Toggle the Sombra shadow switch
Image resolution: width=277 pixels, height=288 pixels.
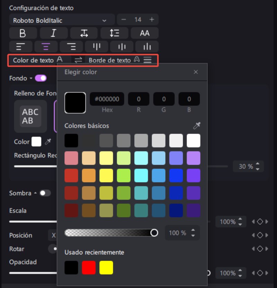45,193
